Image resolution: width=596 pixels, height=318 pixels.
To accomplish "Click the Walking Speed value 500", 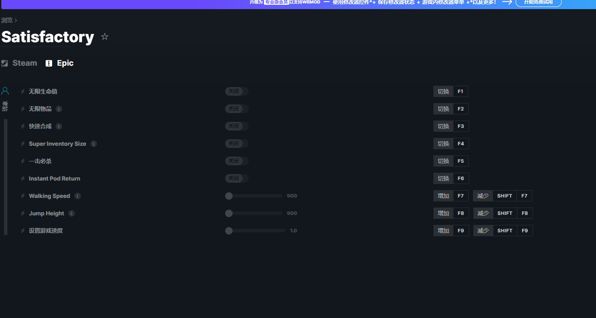I will click(292, 196).
